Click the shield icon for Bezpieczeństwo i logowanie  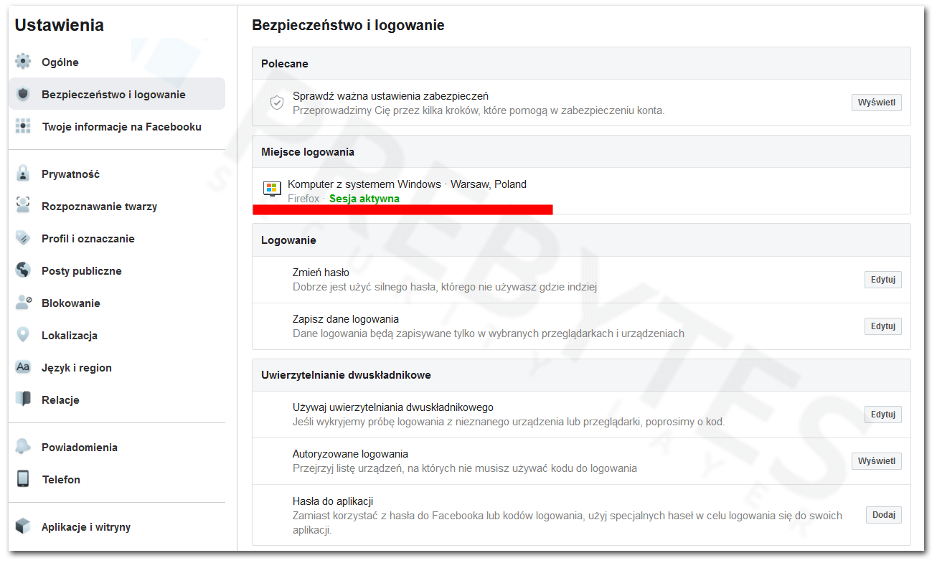[22, 93]
